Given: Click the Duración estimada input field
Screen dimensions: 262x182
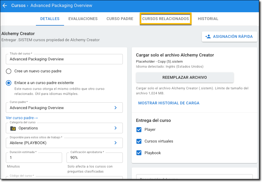Looking at the screenshot, I should pos(34,158).
